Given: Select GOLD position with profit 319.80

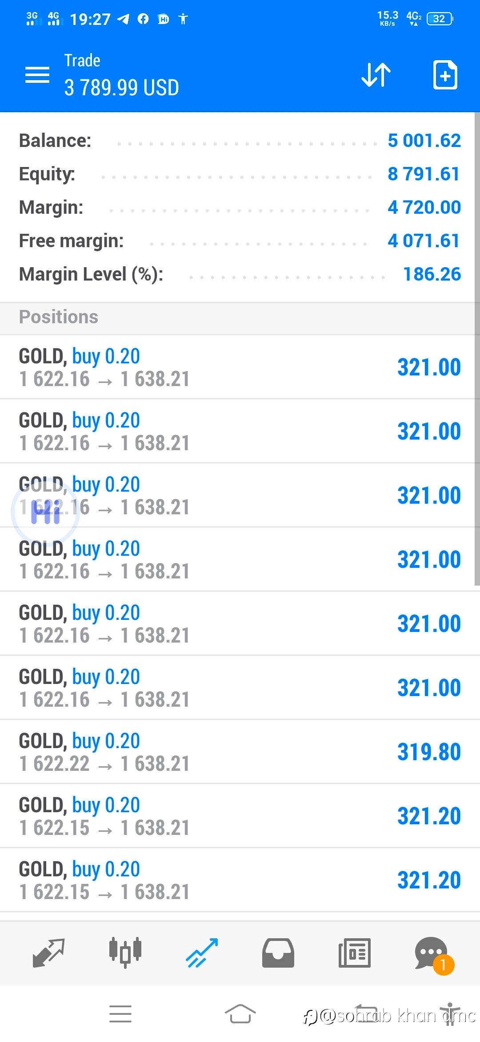Looking at the screenshot, I should [240, 752].
